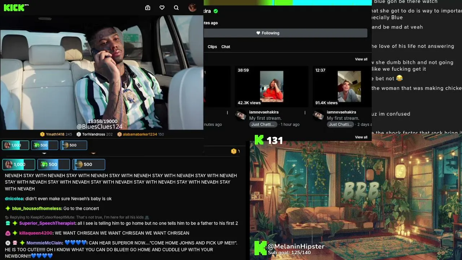Click the channel avatar under the 38:59 video
This screenshot has width=462, height=260.
(241, 116)
